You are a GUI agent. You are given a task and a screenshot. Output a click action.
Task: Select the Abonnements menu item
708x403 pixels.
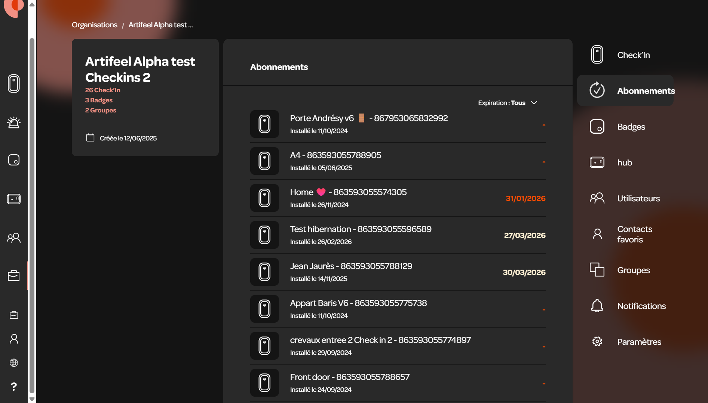[625, 90]
